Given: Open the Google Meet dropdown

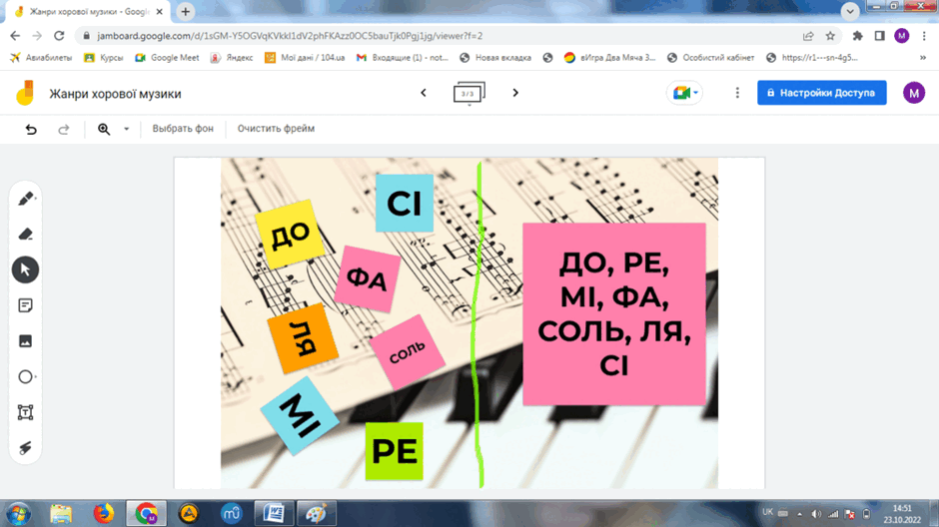Looking at the screenshot, I should (684, 93).
